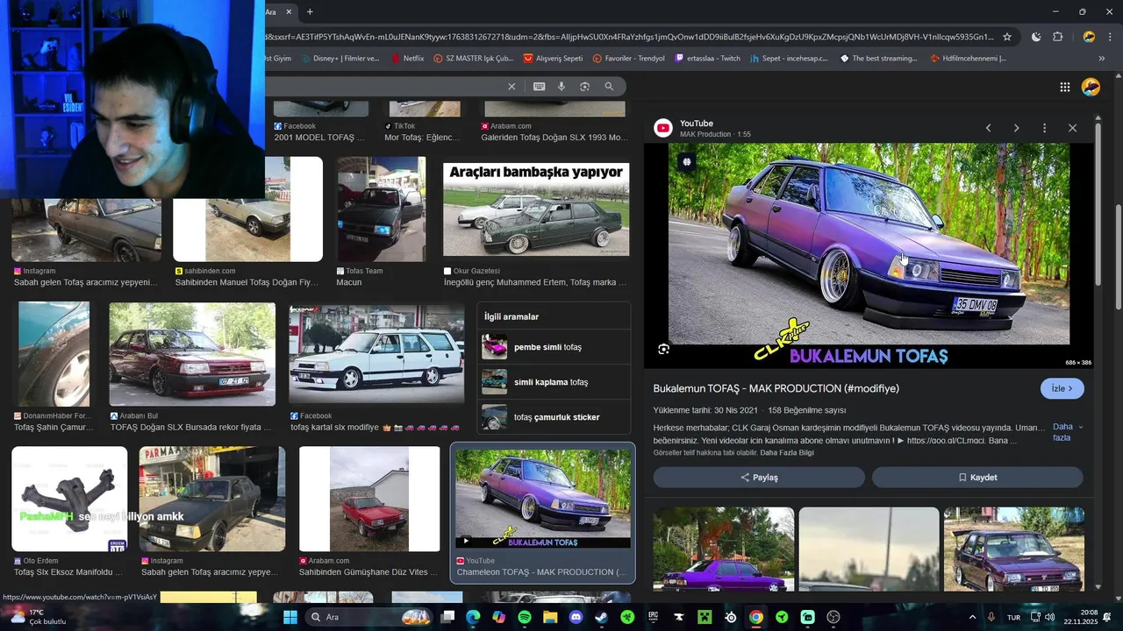Close the image preview panel

pos(1072,128)
